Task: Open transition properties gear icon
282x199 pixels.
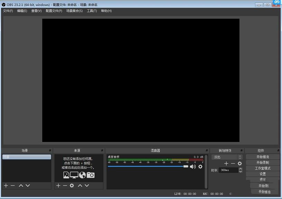Action: [x=239, y=163]
